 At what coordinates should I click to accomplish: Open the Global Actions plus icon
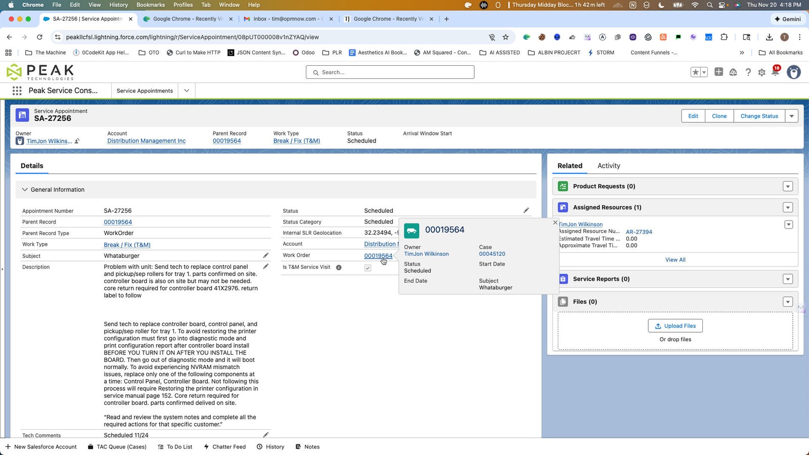[718, 72]
